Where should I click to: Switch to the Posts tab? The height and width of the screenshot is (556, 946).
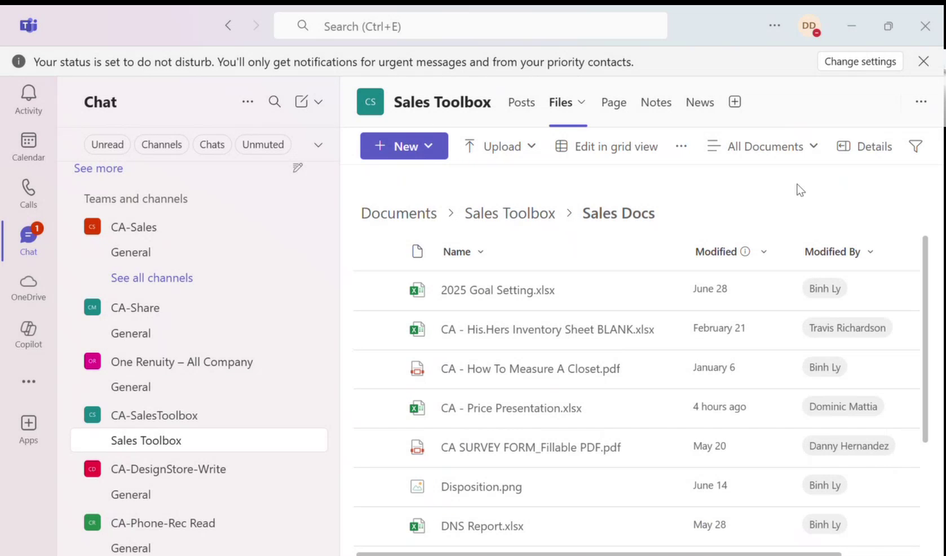tap(521, 102)
